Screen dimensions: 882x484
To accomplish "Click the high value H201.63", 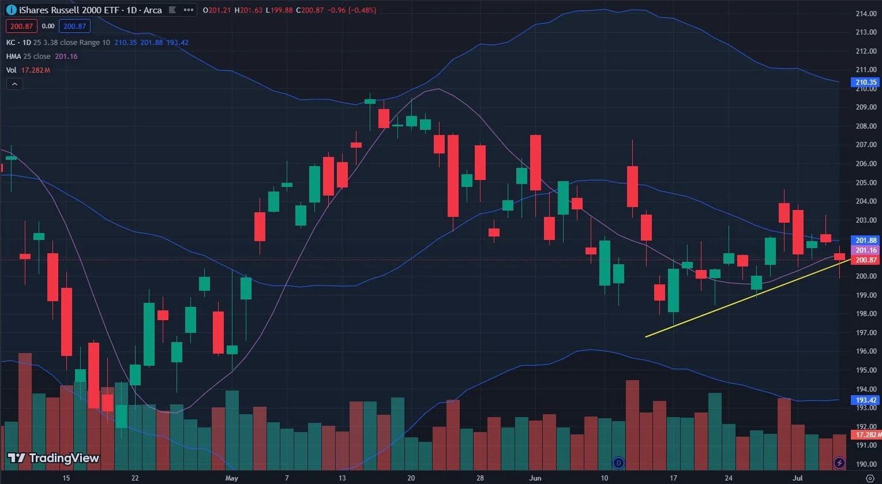I will pyautogui.click(x=249, y=10).
